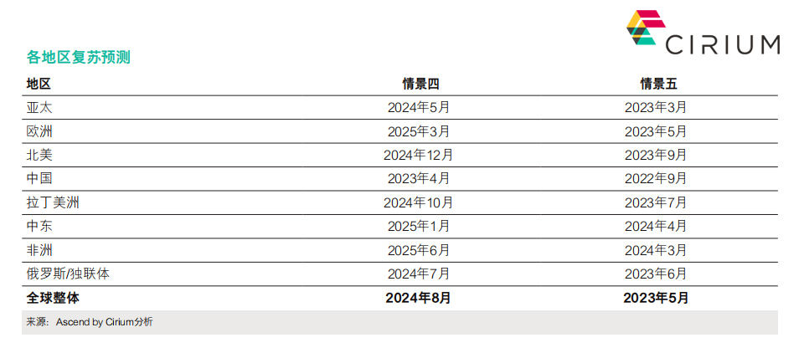
Task: Click the 情景四 column header
Action: (420, 84)
